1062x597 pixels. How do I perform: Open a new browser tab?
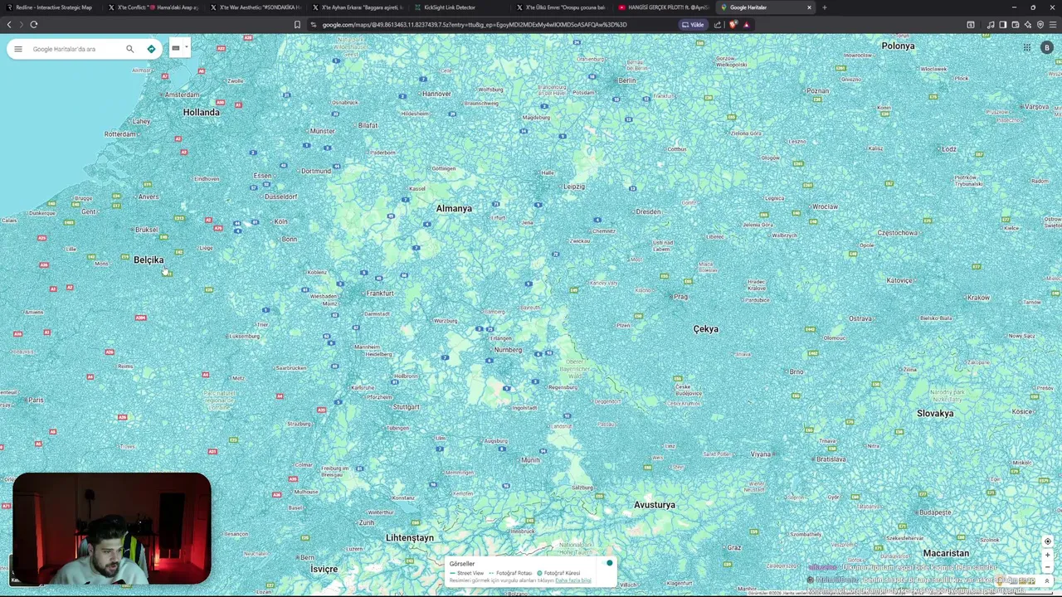click(x=824, y=7)
